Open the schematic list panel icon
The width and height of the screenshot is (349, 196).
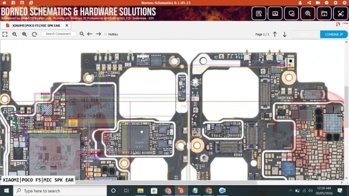pyautogui.click(x=259, y=14)
